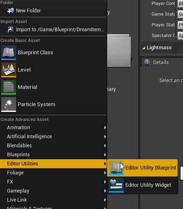Open the Game State class dropdown

[180, 14]
